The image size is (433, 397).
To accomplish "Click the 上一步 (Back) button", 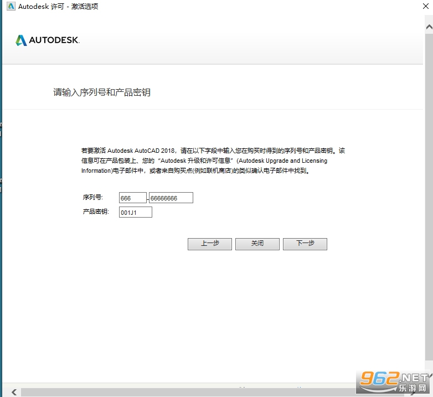I will pyautogui.click(x=210, y=244).
